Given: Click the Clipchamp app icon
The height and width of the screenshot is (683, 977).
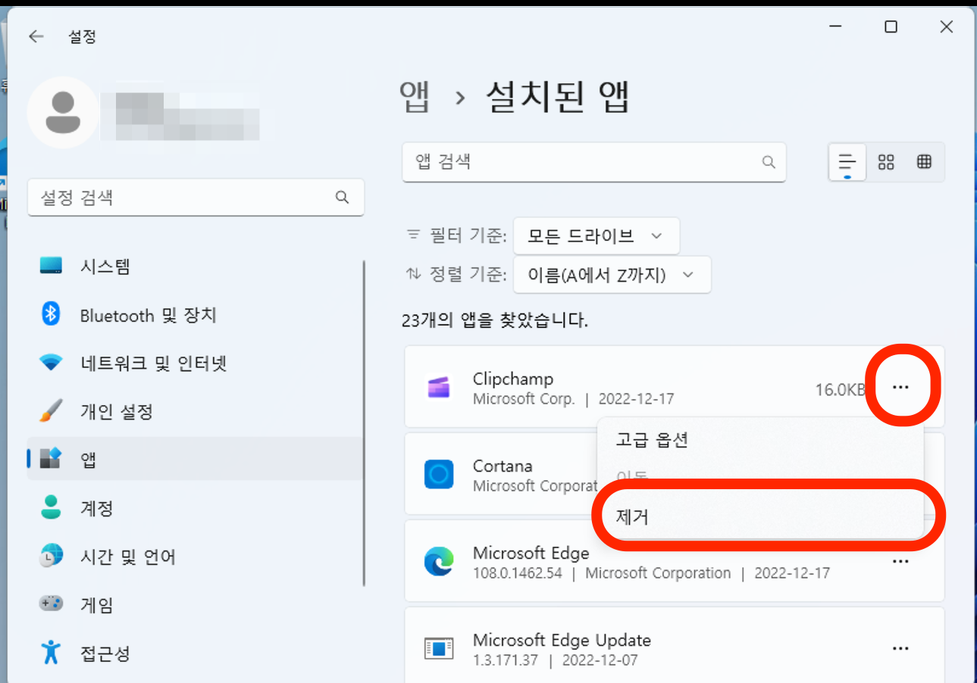Looking at the screenshot, I should (x=439, y=387).
